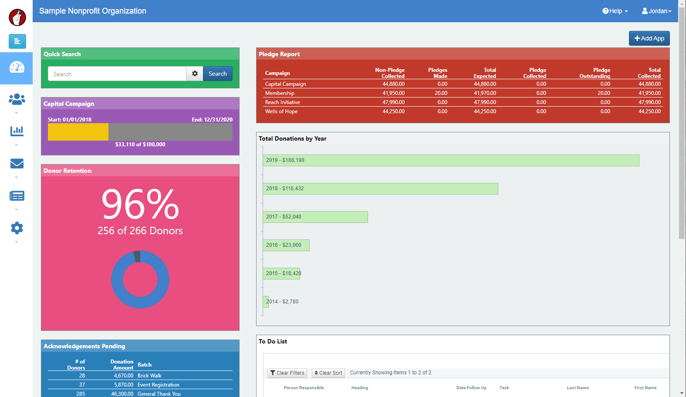
Task: Open the Jordan user dropdown
Action: 656,11
